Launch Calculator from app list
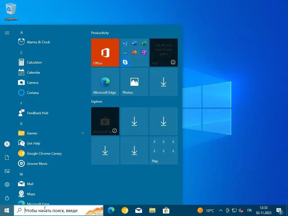 pos(51,62)
